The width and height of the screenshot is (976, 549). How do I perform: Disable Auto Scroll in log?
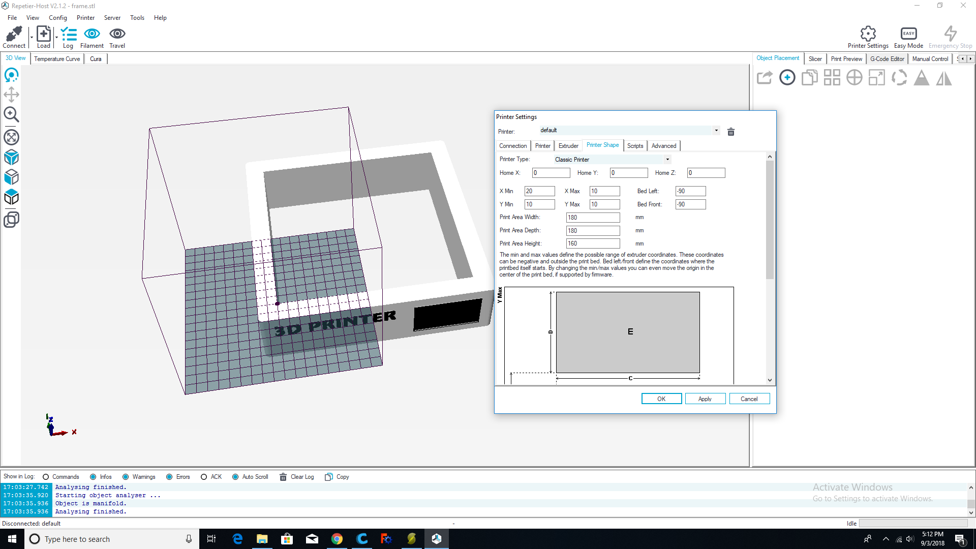(x=235, y=477)
